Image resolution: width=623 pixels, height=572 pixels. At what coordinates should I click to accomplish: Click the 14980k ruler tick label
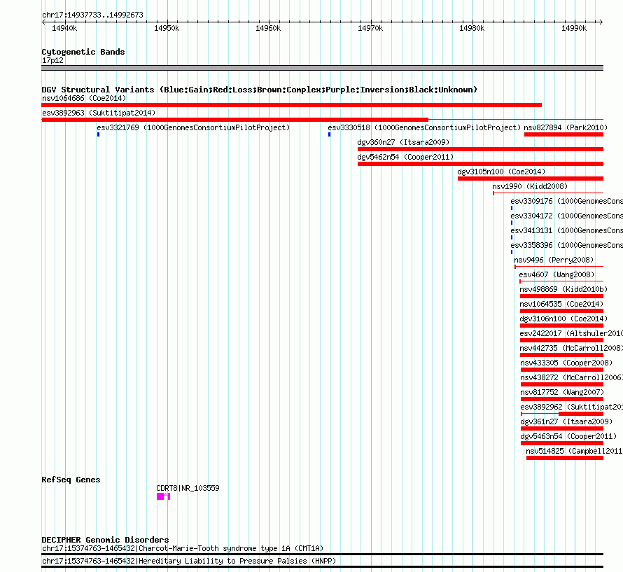click(472, 28)
